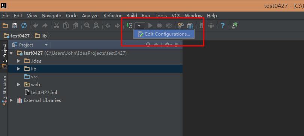Image resolution: width=304 pixels, height=136 pixels.
Task: Click test0427 in the breadcrumb bar
Action: [17, 36]
